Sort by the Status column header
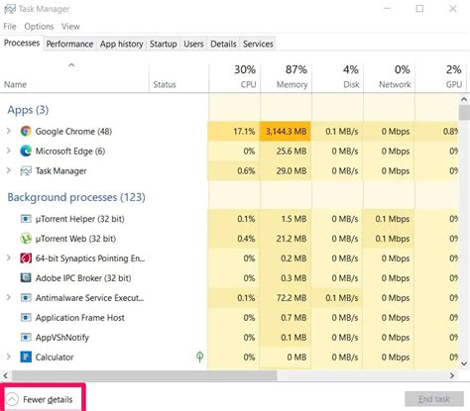 point(178,78)
